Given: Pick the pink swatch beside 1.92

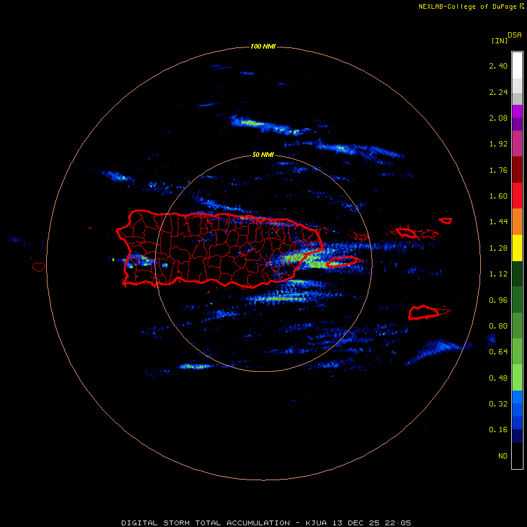Looking at the screenshot, I should coord(517,143).
